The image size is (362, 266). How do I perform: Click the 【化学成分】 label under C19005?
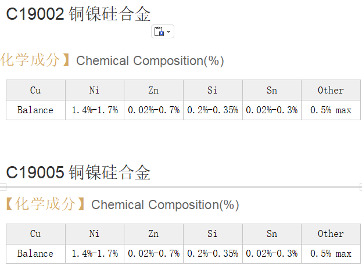pos(45,204)
